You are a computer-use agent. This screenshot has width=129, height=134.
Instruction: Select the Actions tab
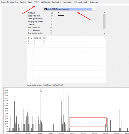pos(37,2)
